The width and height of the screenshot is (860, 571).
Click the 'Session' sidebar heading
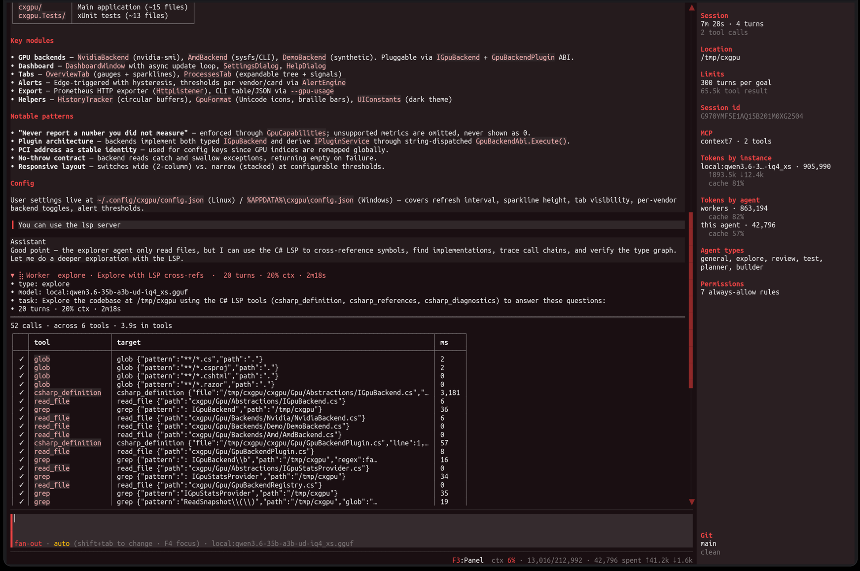714,15
